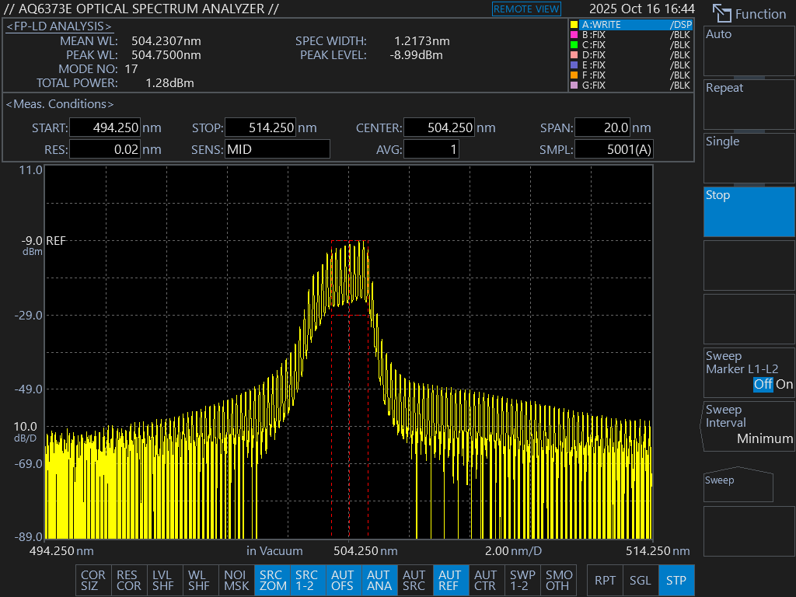Click the AUT ANA status icon
This screenshot has height=597, width=796.
pos(379,581)
